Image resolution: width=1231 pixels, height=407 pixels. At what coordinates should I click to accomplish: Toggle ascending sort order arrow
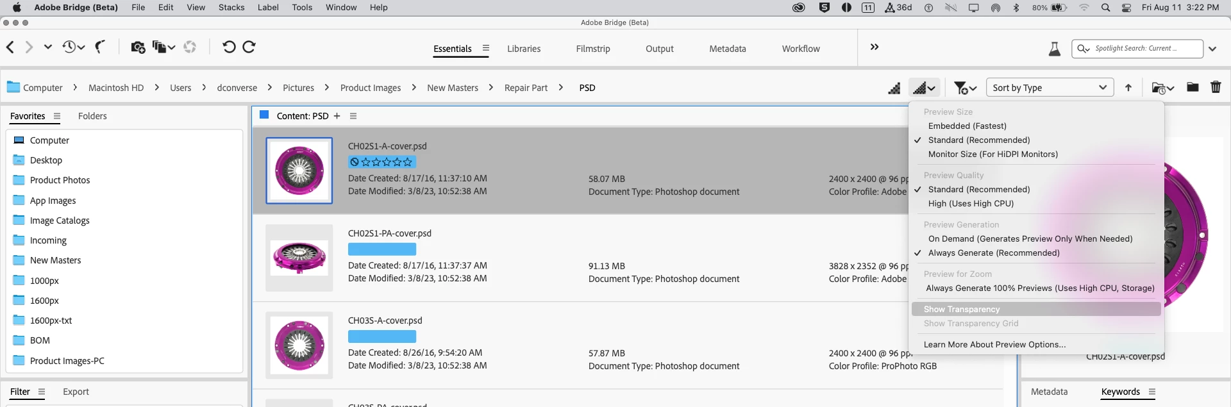click(1128, 88)
